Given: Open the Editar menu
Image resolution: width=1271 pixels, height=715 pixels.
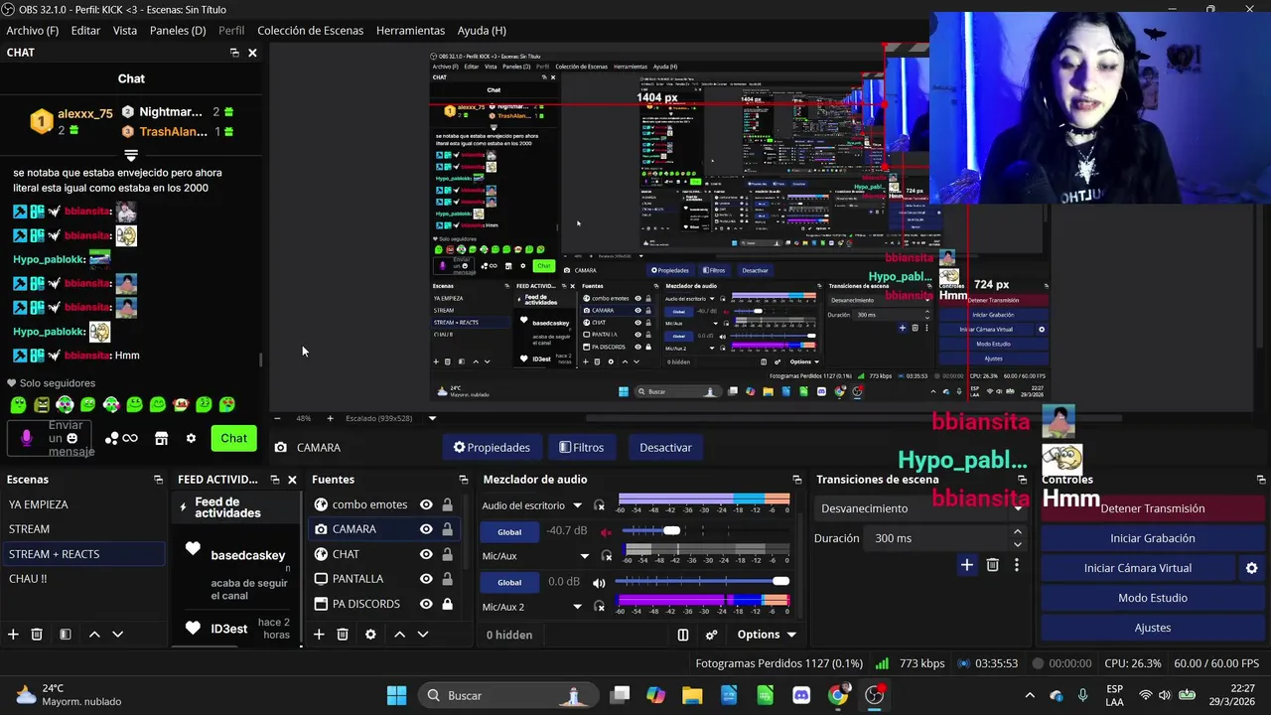Looking at the screenshot, I should point(85,31).
